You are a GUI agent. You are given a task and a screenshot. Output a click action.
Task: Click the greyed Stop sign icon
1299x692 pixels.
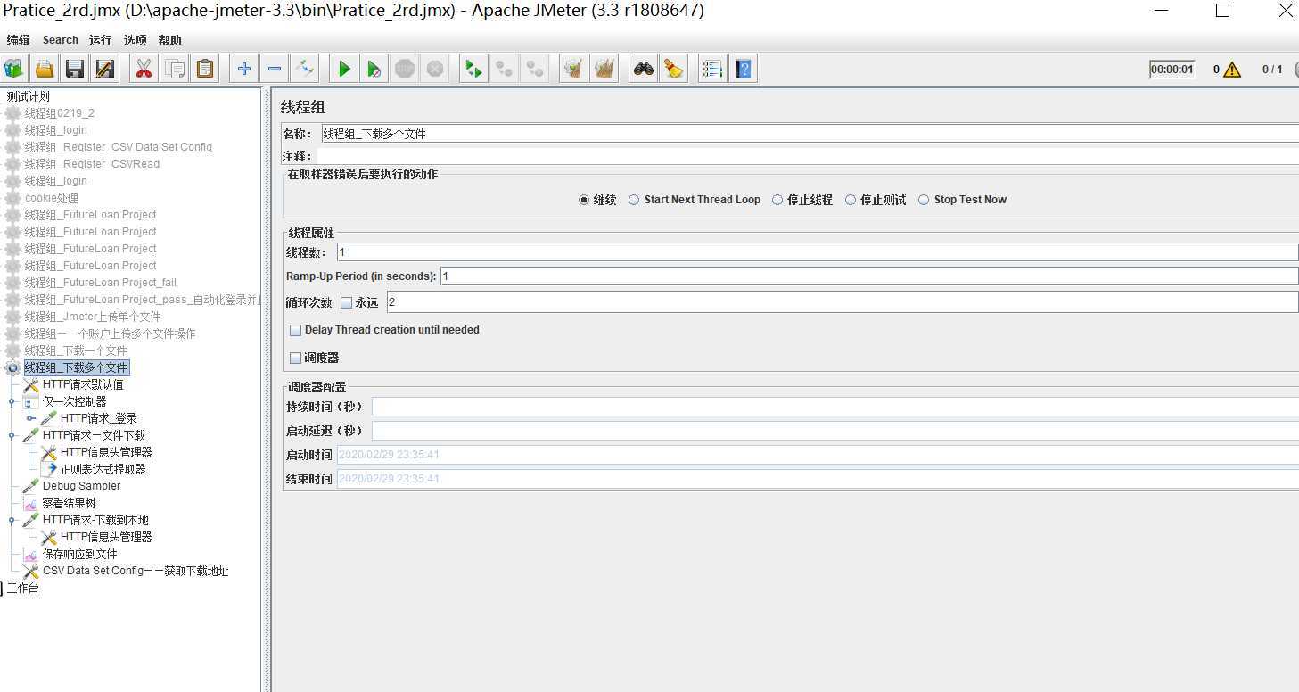405,69
